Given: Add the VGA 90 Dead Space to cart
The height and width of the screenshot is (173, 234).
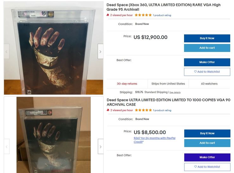Looking at the screenshot, I should 207,143.
